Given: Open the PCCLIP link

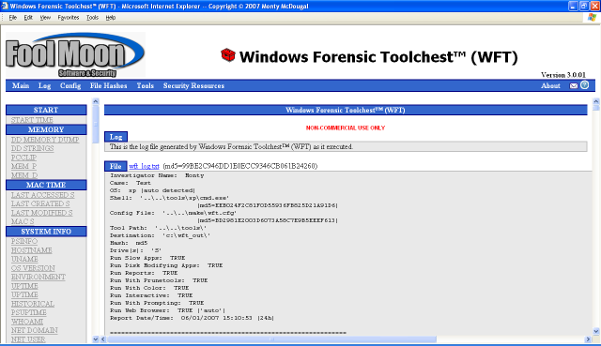Looking at the screenshot, I should 23,158.
